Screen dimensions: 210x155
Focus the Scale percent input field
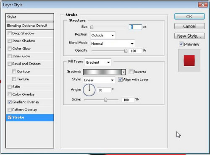(x=128, y=100)
